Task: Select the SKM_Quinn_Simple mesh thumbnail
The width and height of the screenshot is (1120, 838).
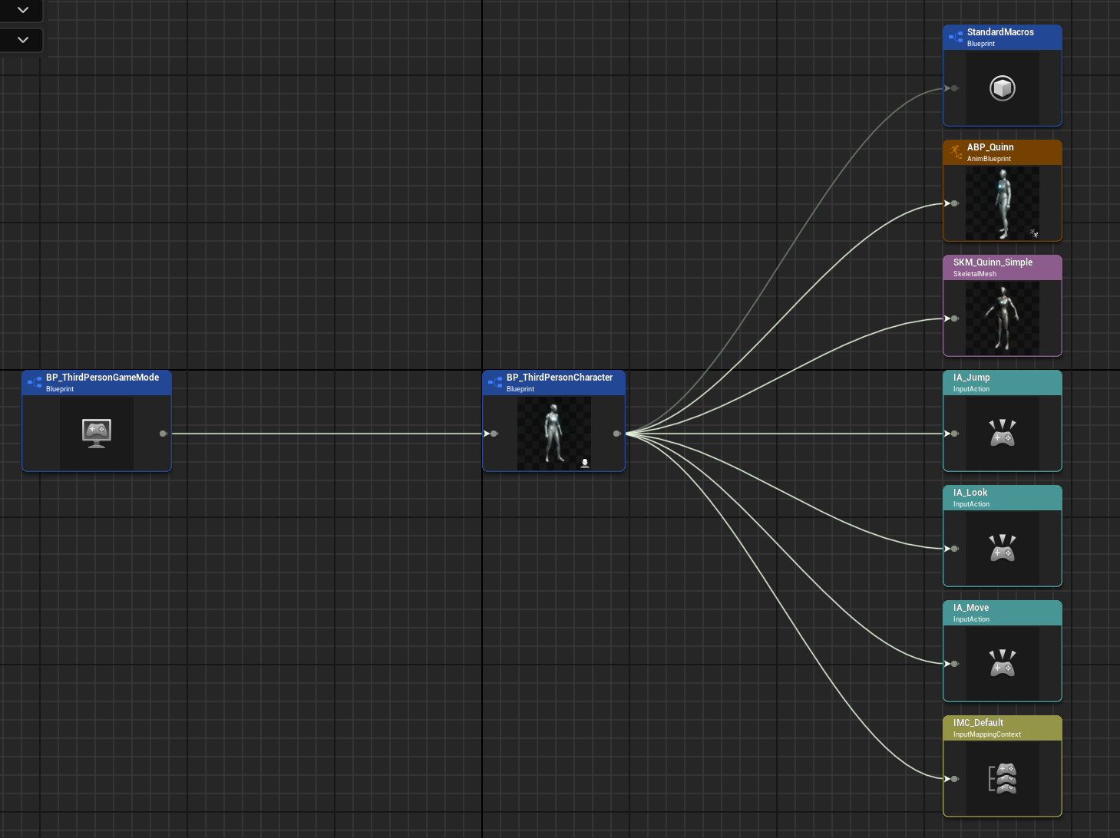Action: (x=1003, y=318)
